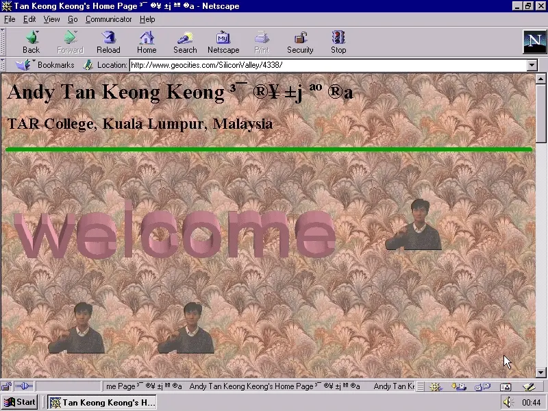Click the animated Netscape N logo
This screenshot has height=411, width=548.
coord(534,41)
